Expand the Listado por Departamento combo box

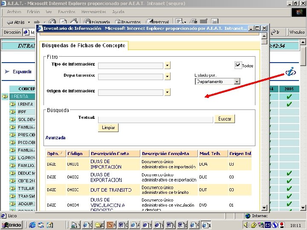click(237, 81)
